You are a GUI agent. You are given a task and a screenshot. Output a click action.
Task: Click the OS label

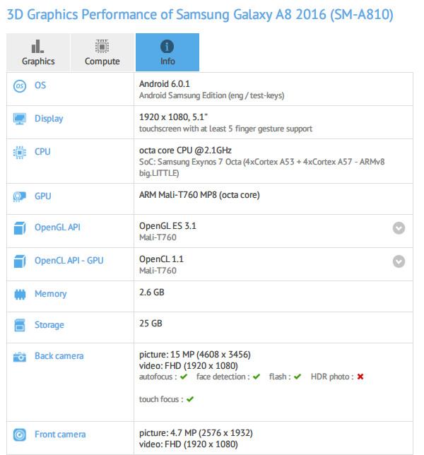[x=40, y=85]
